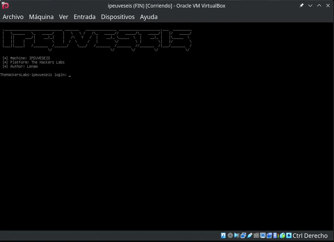
Task: Open the Archivo menu
Action: 13,17
